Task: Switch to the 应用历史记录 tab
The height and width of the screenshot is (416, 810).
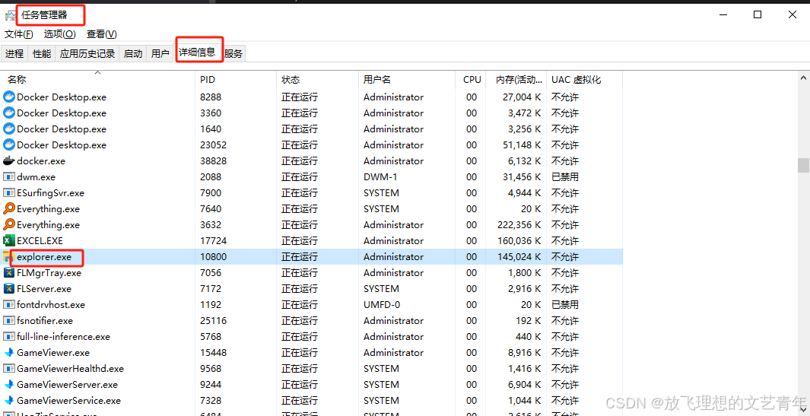Action: click(x=87, y=54)
